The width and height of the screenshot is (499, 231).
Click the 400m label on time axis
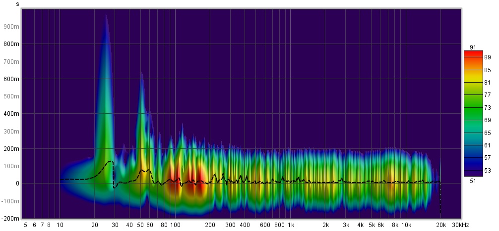(x=11, y=114)
